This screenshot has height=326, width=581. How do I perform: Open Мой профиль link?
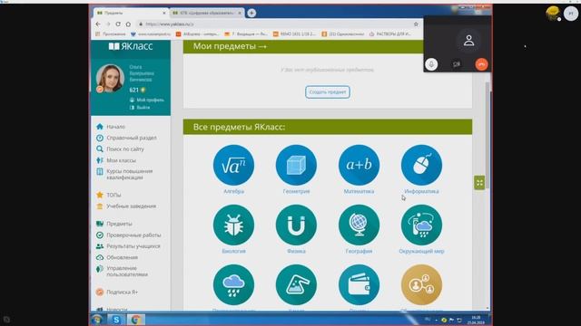[147, 100]
